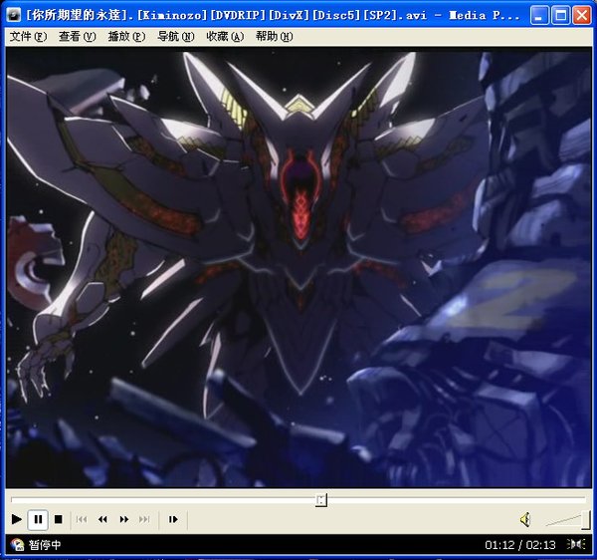Click the frame step button
This screenshot has width=597, height=560.
(x=173, y=519)
